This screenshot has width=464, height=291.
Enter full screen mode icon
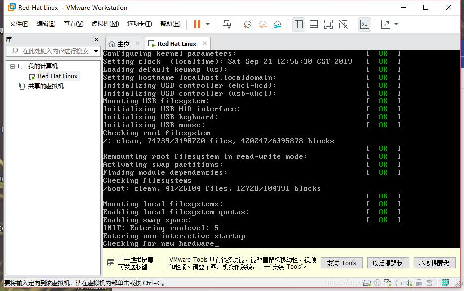[x=328, y=24]
